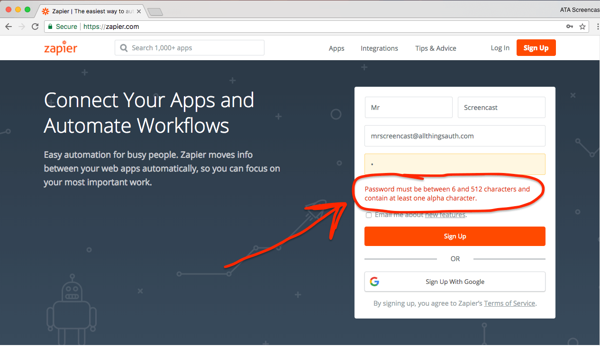The width and height of the screenshot is (600, 346).
Task: Click the browser forward arrow
Action: click(21, 27)
